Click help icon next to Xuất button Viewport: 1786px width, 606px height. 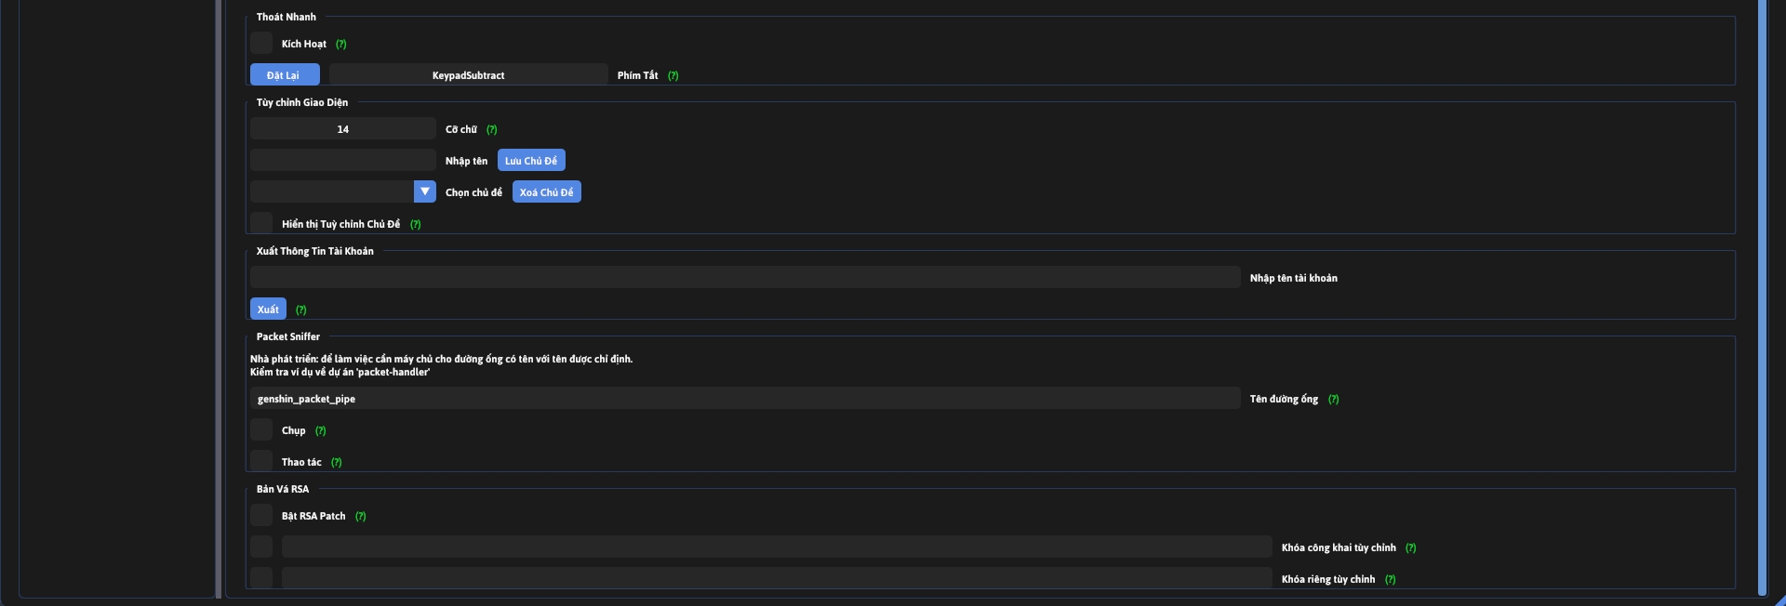300,310
